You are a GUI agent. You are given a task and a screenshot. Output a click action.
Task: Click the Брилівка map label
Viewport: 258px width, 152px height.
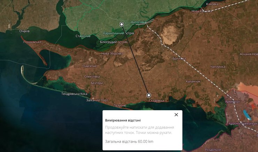179,59
